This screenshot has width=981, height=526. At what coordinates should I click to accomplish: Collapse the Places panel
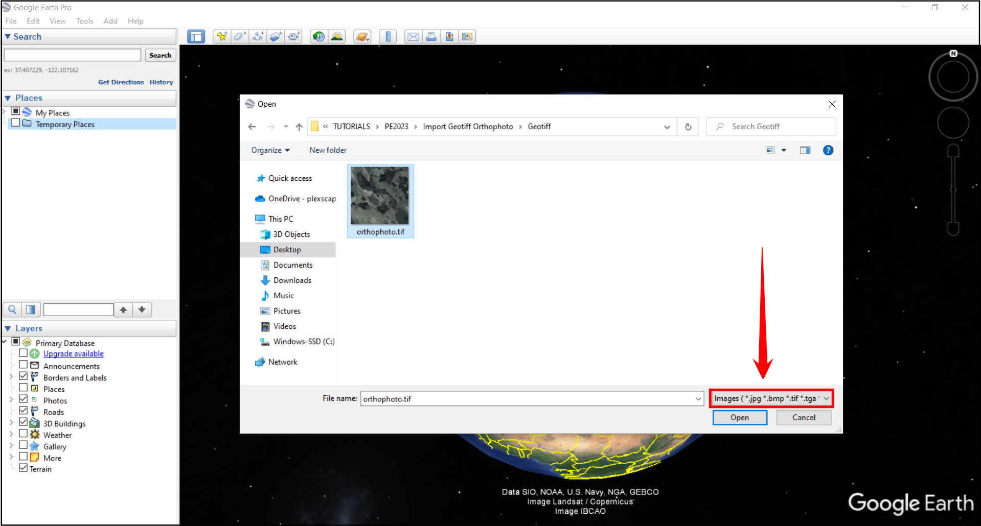click(x=8, y=98)
